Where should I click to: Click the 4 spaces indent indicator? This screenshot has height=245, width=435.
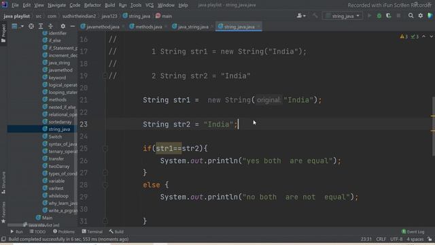[x=415, y=239]
